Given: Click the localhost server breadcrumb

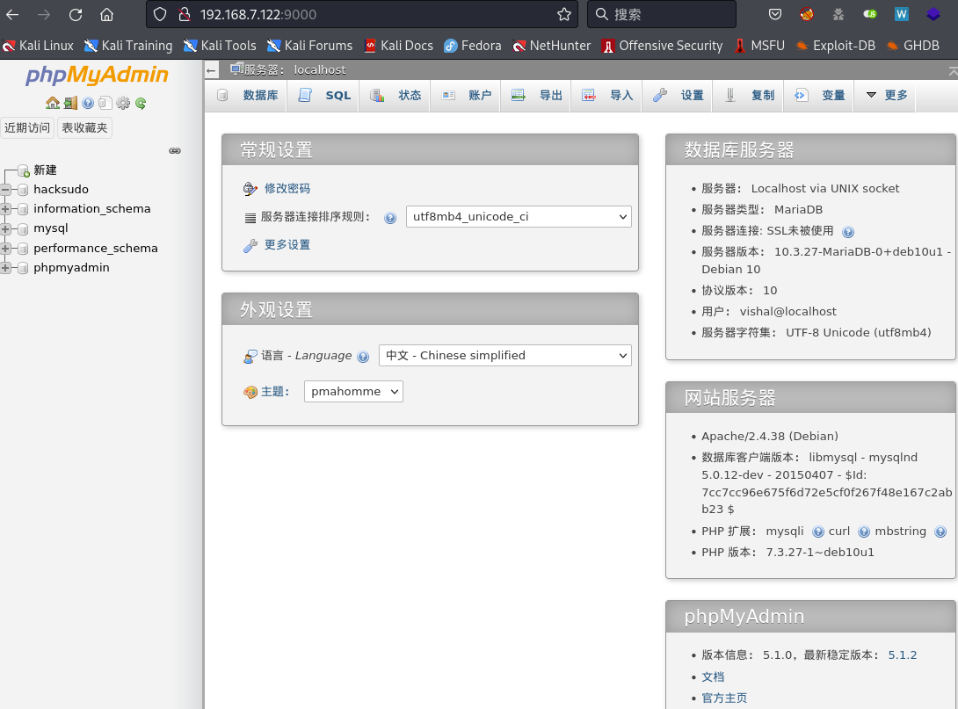Looking at the screenshot, I should (x=320, y=70).
